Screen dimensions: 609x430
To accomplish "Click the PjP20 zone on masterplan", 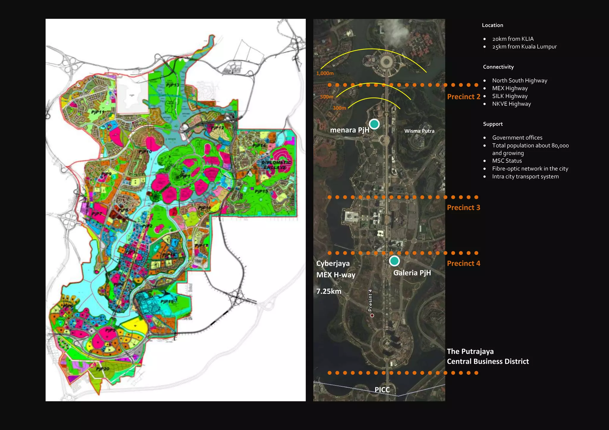I will 103,369.
